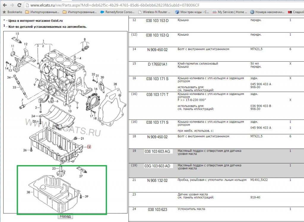
Task: Click part number 038 103 153 Q
Action: 157,35
